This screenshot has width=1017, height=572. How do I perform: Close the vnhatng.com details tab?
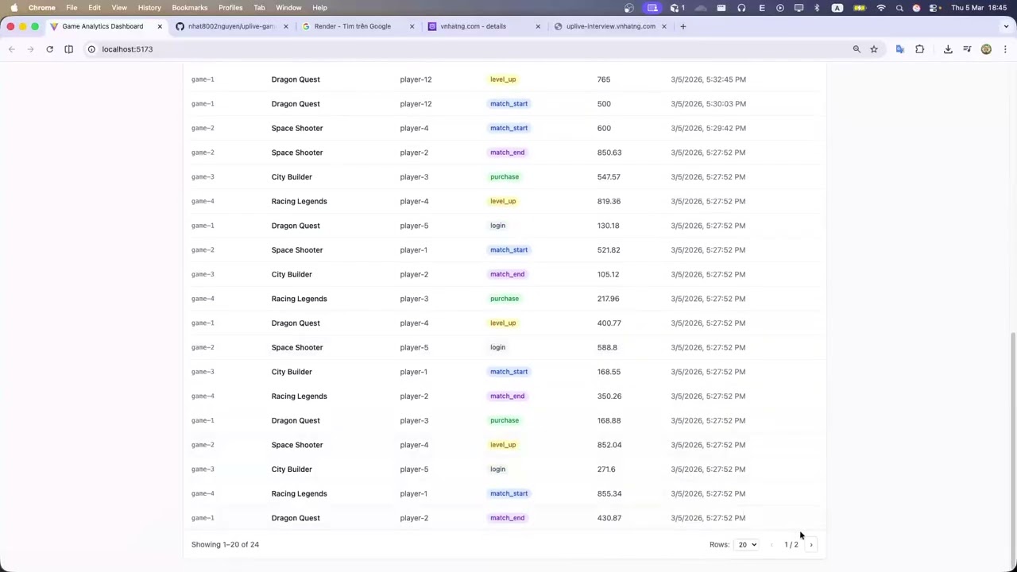(538, 26)
